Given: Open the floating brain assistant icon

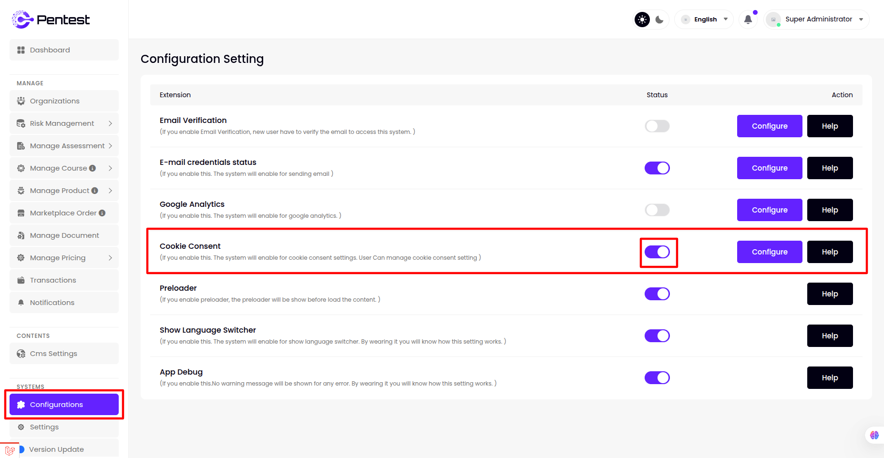Looking at the screenshot, I should tap(874, 435).
